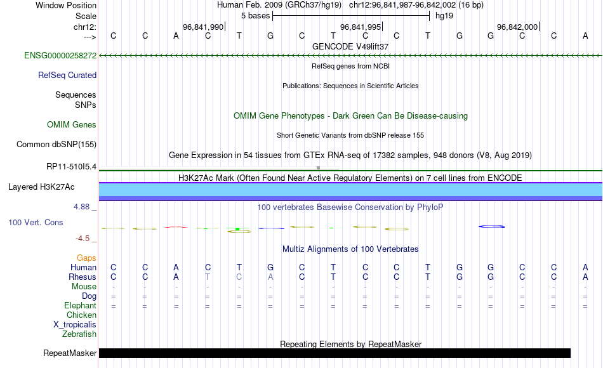Click the Window Position label

click(66, 5)
